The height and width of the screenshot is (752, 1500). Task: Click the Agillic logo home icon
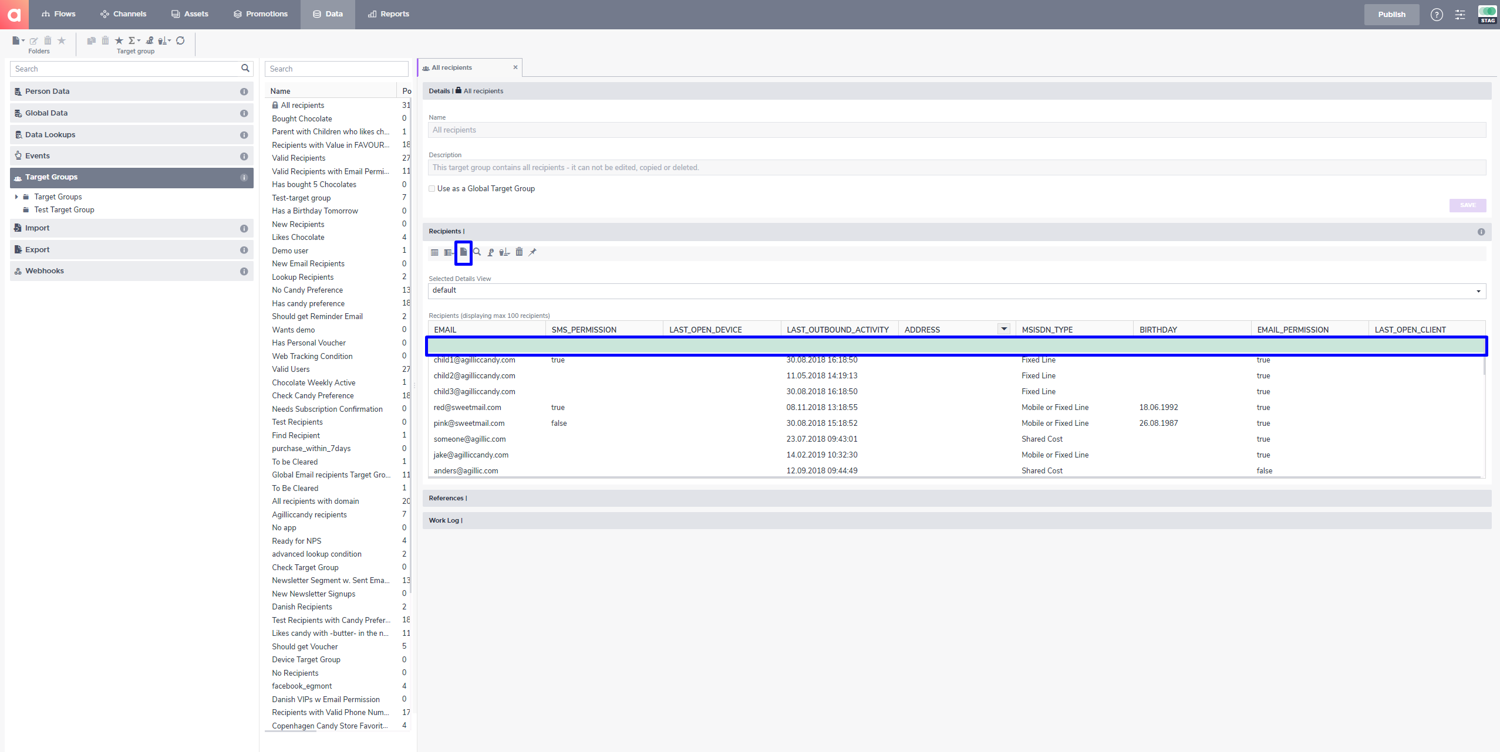pos(14,15)
